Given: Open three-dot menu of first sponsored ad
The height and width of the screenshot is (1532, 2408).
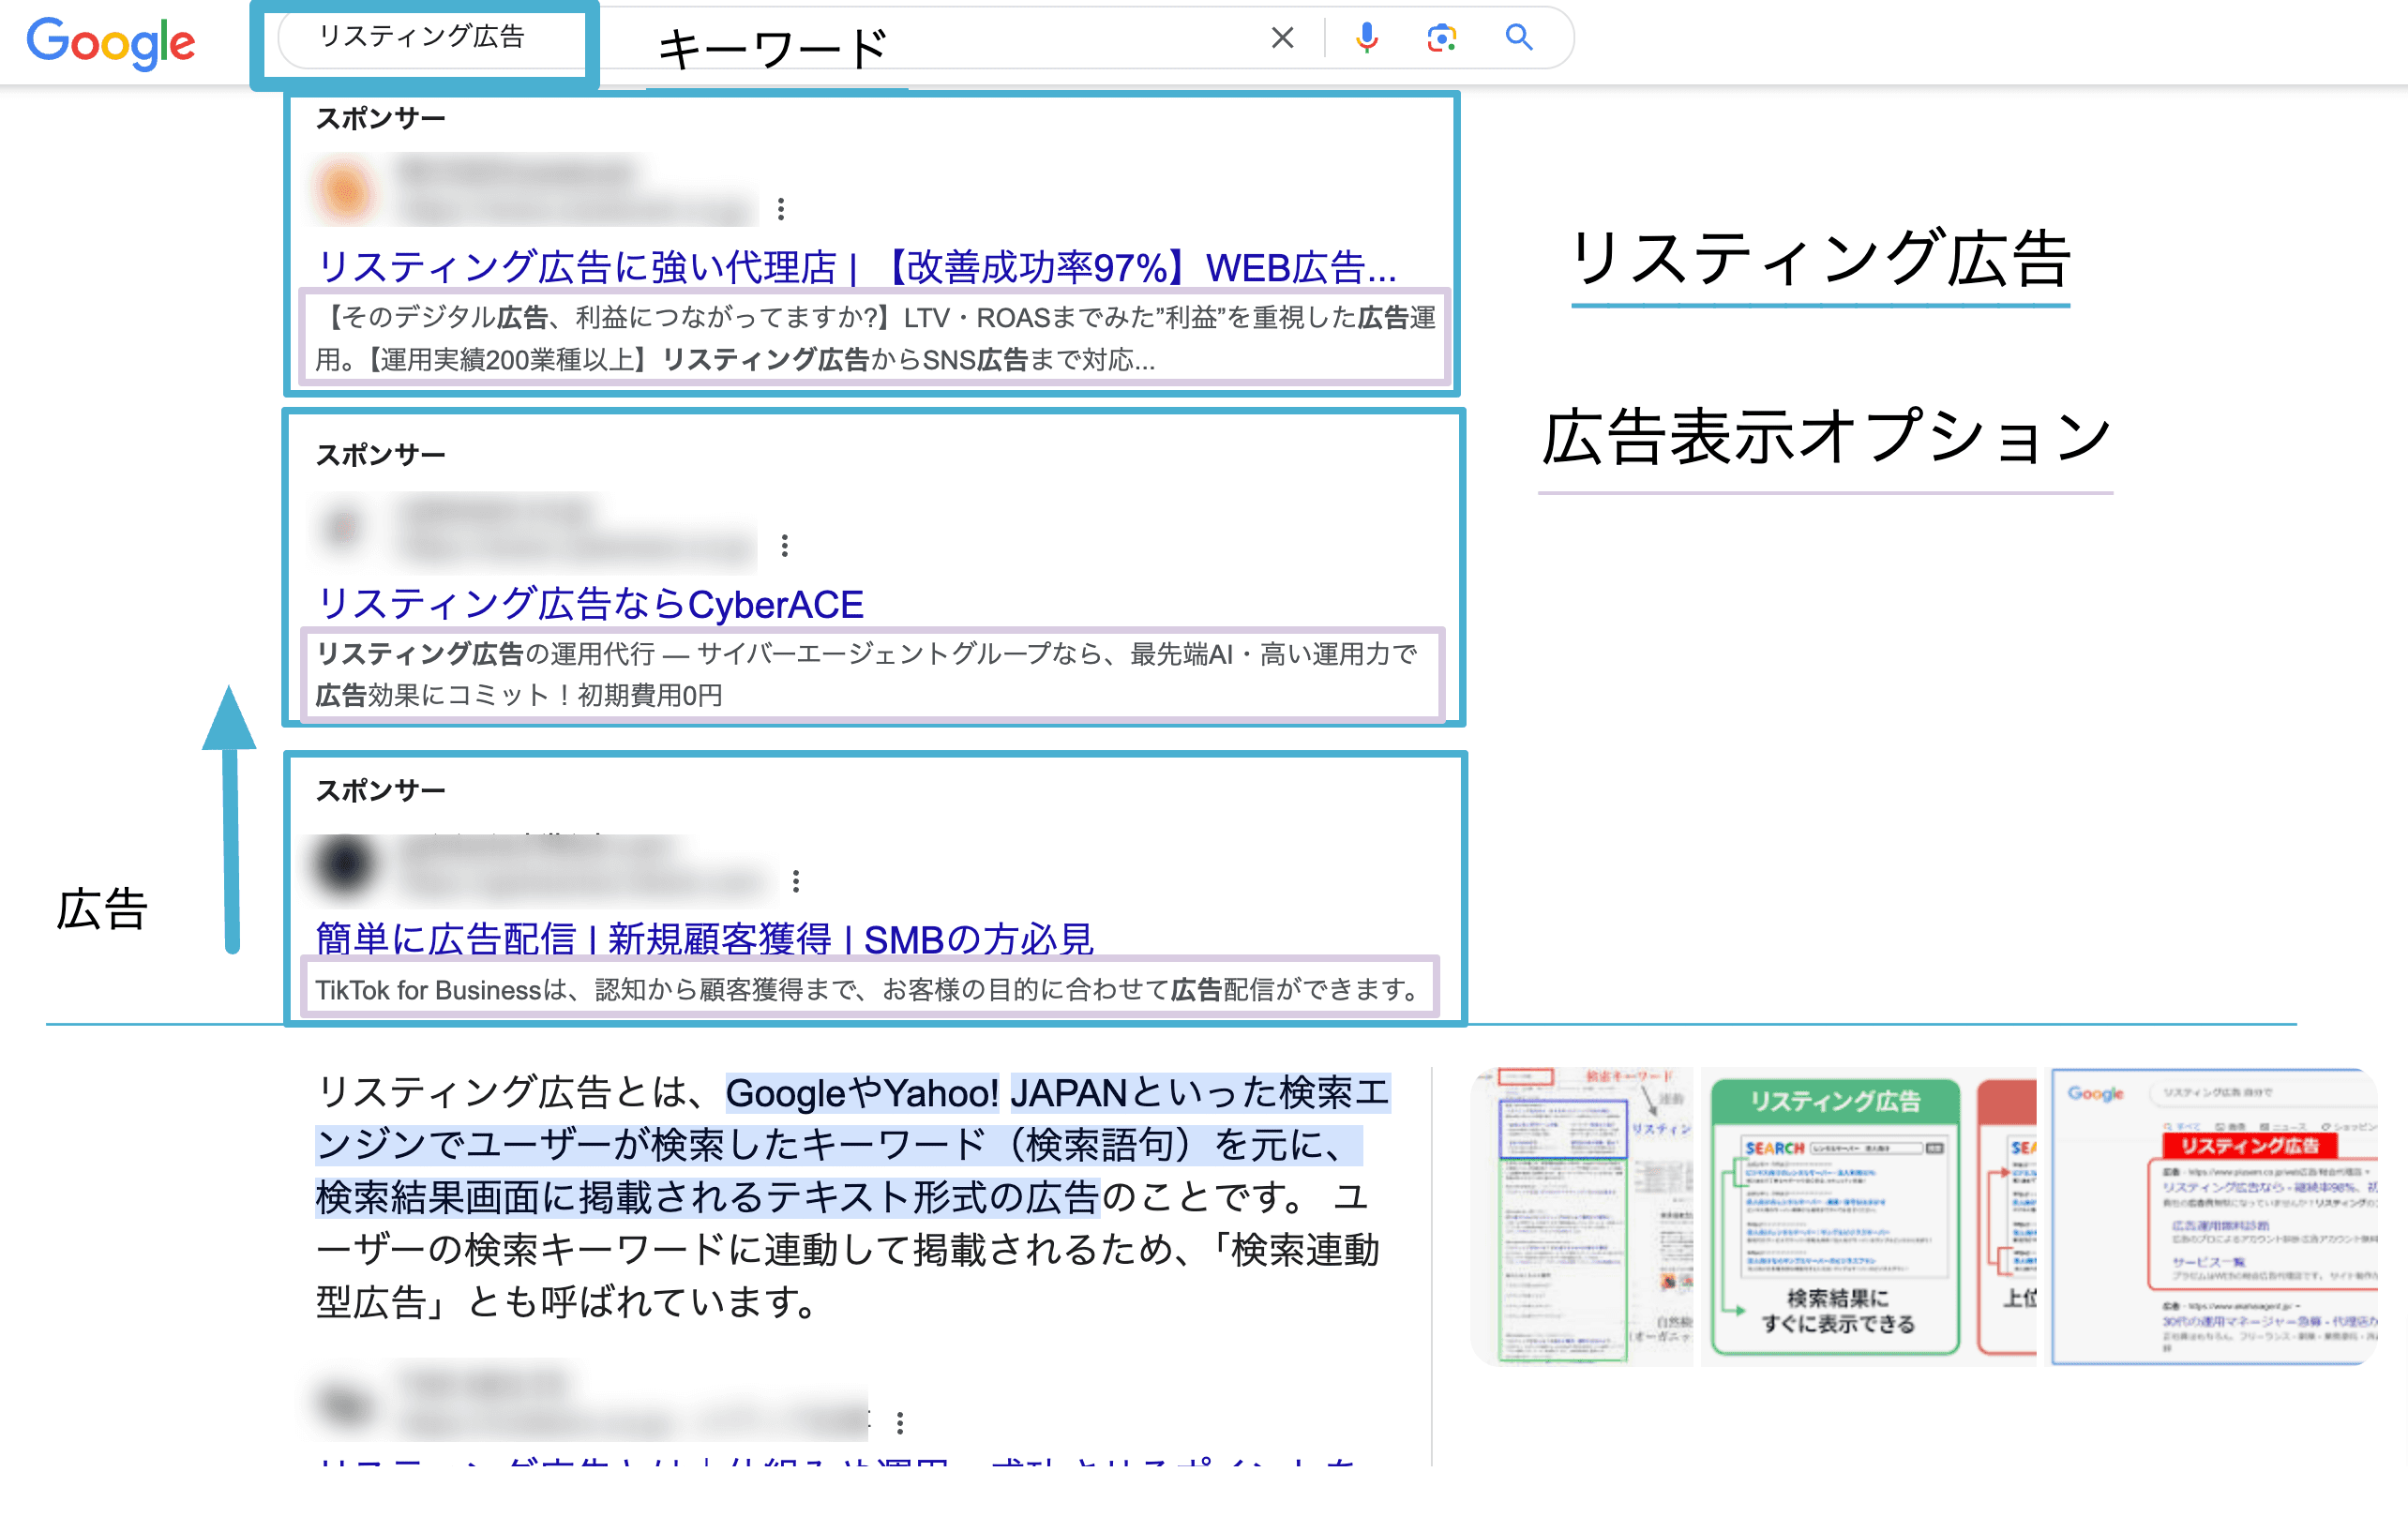Looking at the screenshot, I should (x=781, y=209).
